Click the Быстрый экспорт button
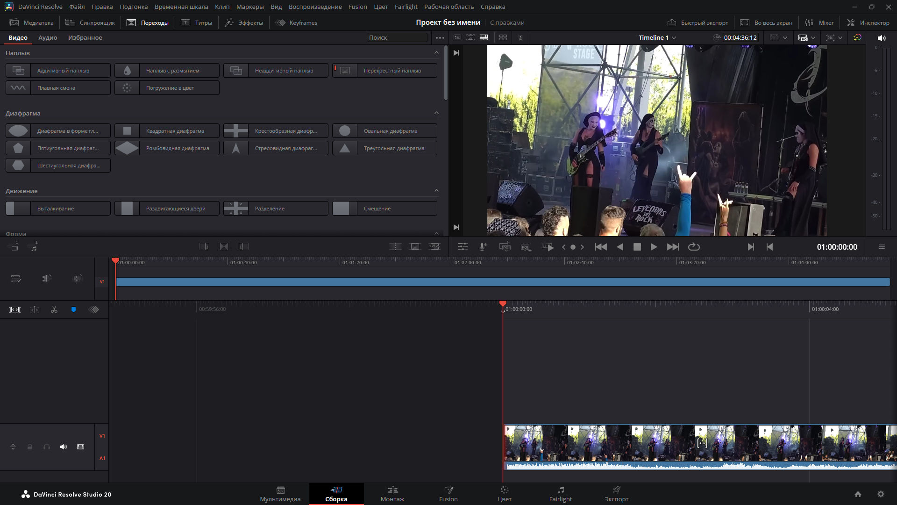 [698, 22]
